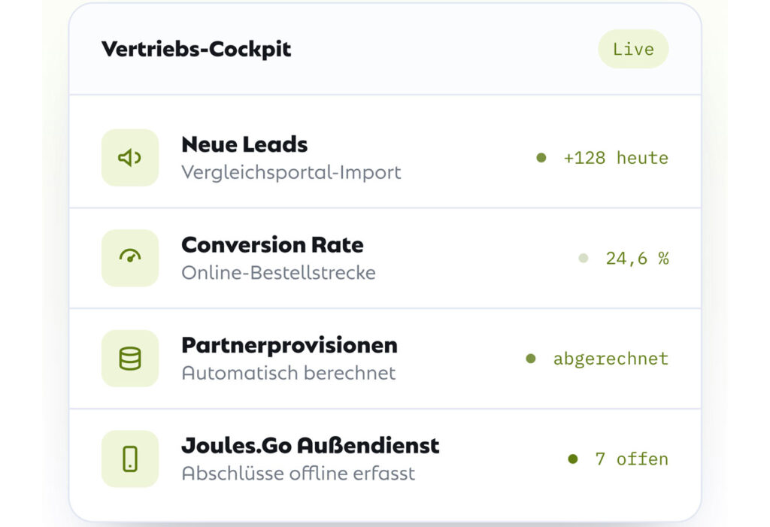Click the Live status badge
The width and height of the screenshot is (770, 527).
tap(633, 49)
